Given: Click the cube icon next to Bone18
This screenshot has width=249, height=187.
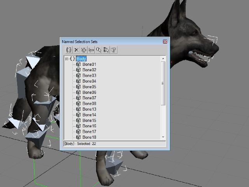Looking at the screenshot, I should (x=78, y=137).
